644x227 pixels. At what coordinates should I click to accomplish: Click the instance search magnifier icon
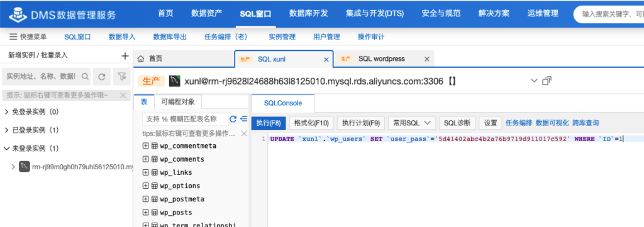(x=85, y=76)
